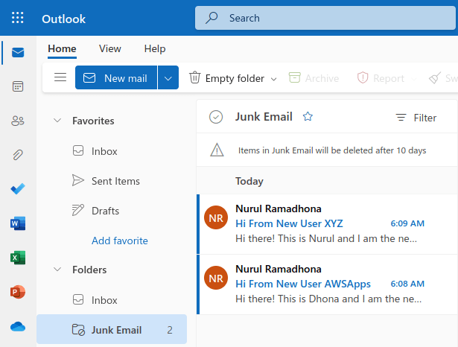This screenshot has height=347, width=458.
Task: Collapse the Folders section chevron
Action: point(57,269)
